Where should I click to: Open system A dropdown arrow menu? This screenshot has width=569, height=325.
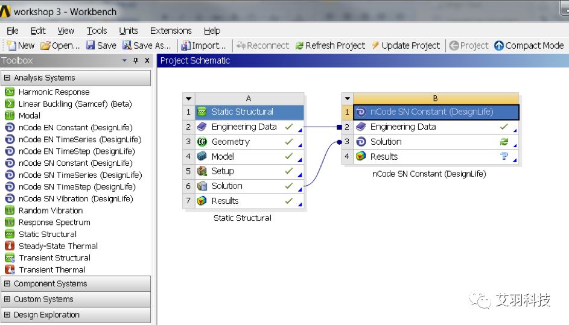coord(188,99)
